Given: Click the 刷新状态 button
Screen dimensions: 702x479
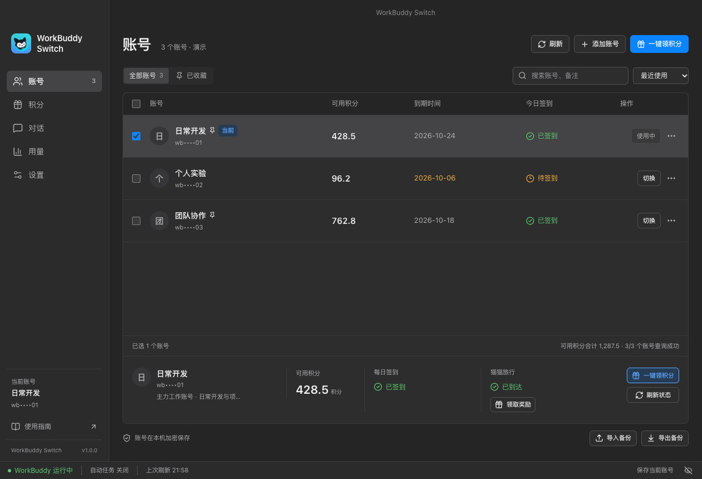Looking at the screenshot, I should pyautogui.click(x=653, y=395).
